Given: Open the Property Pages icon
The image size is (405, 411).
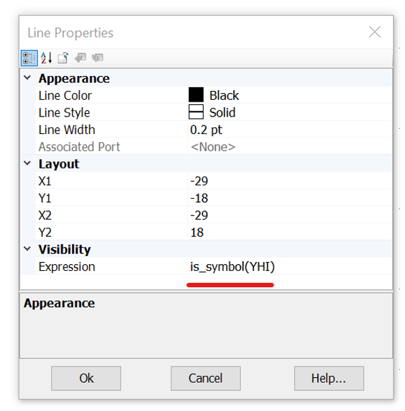Looking at the screenshot, I should 63,58.
